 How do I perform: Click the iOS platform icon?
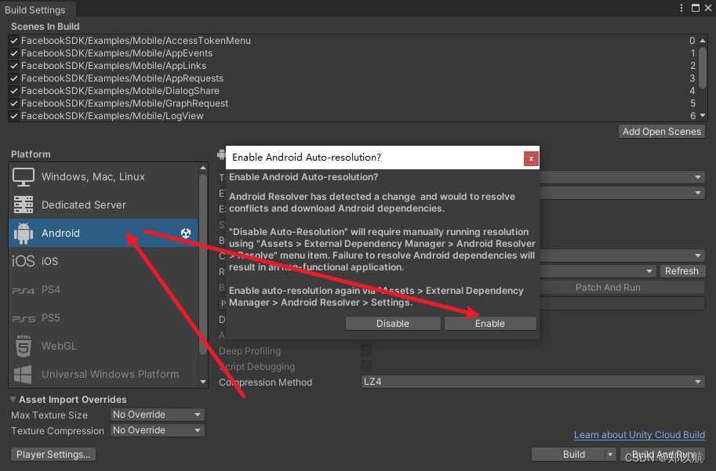[24, 261]
